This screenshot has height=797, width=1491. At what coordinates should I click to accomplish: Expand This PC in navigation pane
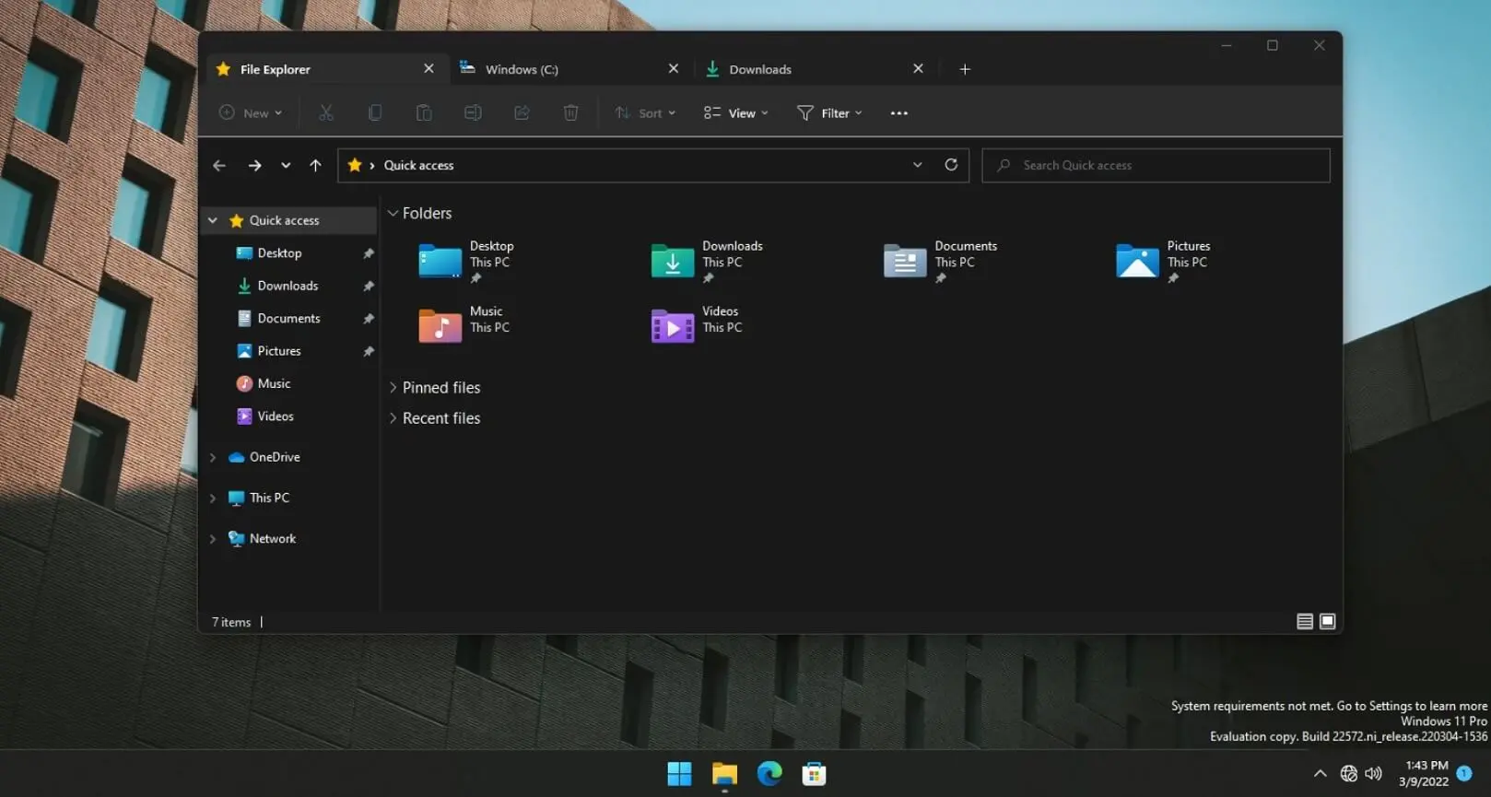click(213, 498)
